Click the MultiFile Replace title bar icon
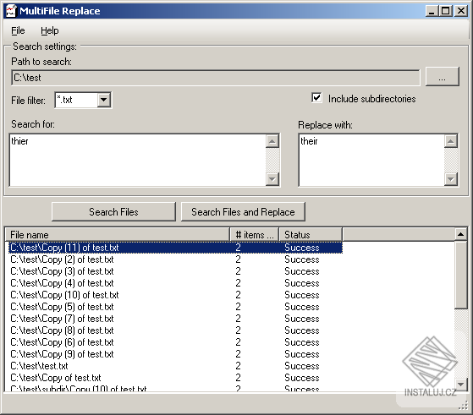Screen dimensions: 473x415 pos(11,11)
